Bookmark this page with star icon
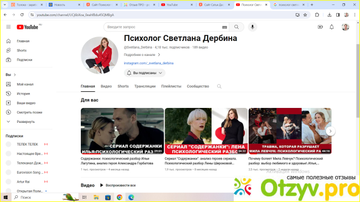This screenshot has width=360, height=202. [x=305, y=15]
